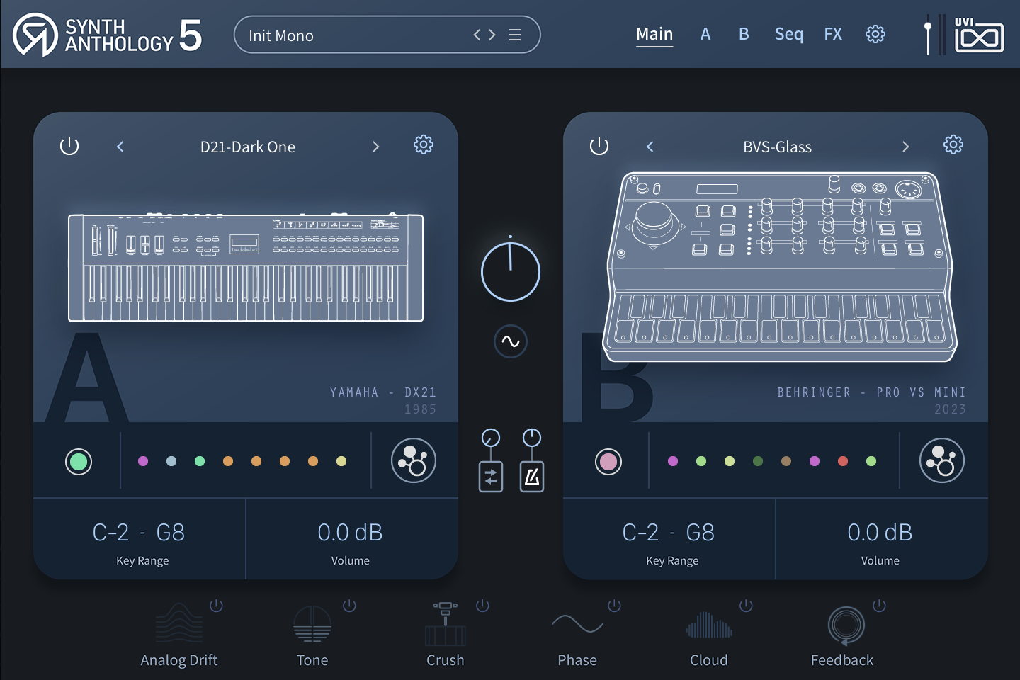Click the Cloud effect icon
Image resolution: width=1020 pixels, height=680 pixels.
tap(709, 625)
